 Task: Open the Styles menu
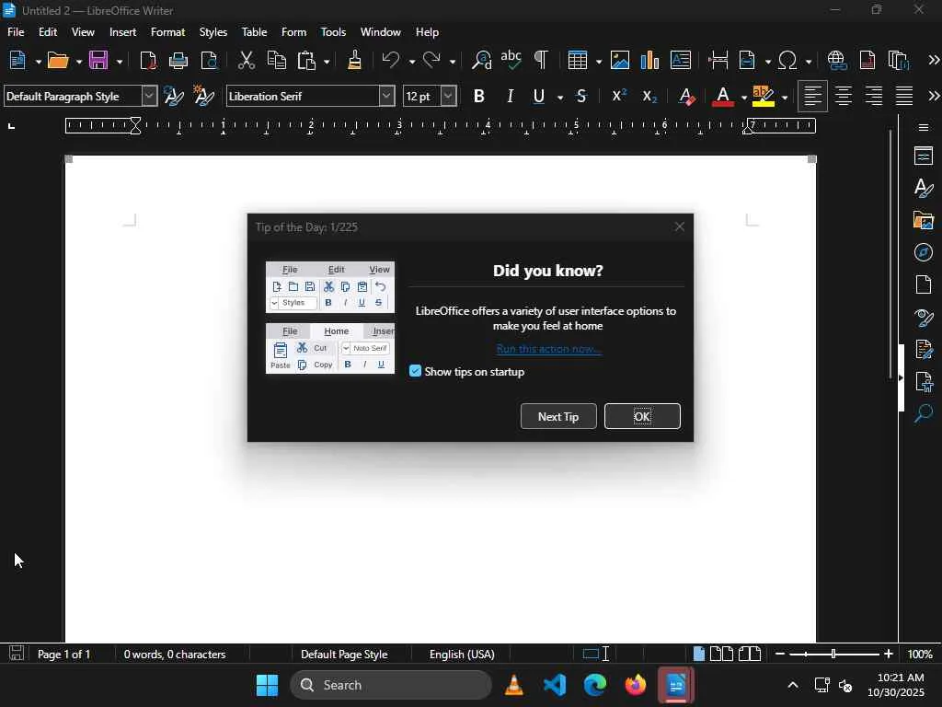213,32
